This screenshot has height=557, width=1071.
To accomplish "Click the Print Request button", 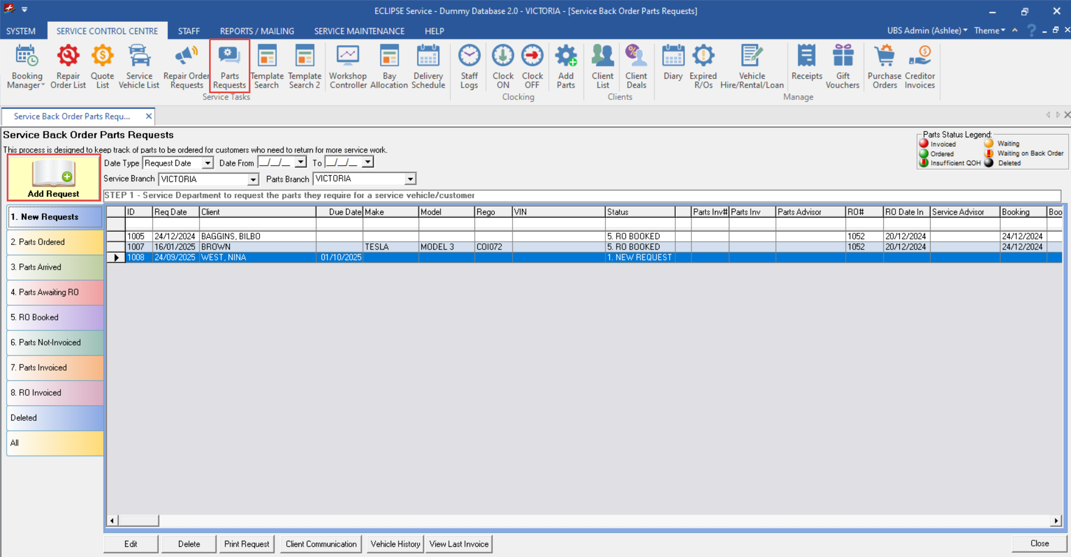I will [x=247, y=544].
